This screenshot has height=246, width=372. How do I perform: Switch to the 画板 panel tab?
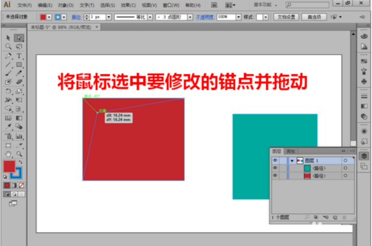(x=290, y=151)
